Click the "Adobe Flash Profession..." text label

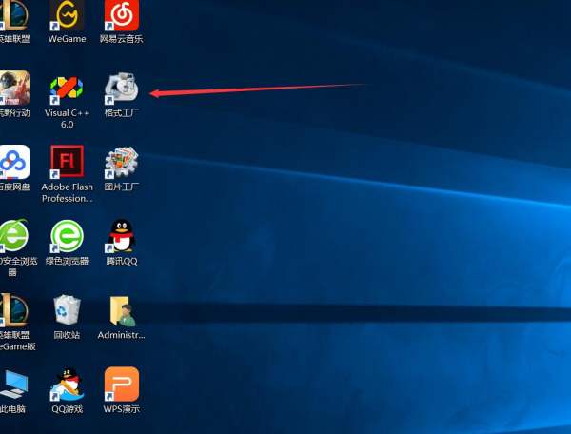coord(67,193)
